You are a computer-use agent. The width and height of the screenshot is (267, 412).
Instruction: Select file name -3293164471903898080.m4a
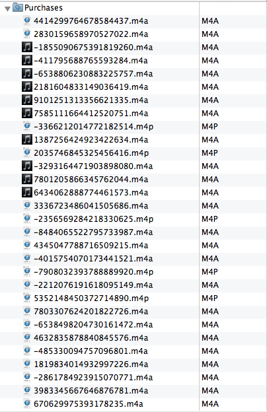93,166
